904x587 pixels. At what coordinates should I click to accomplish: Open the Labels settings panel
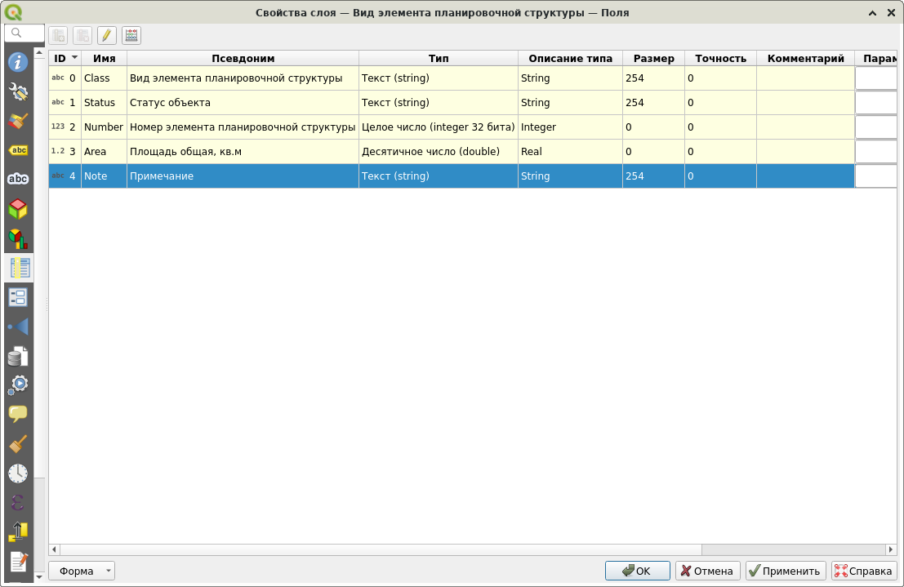(18, 150)
